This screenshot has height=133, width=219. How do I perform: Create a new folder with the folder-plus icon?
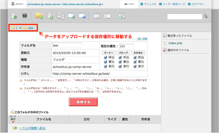pyautogui.click(x=39, y=16)
